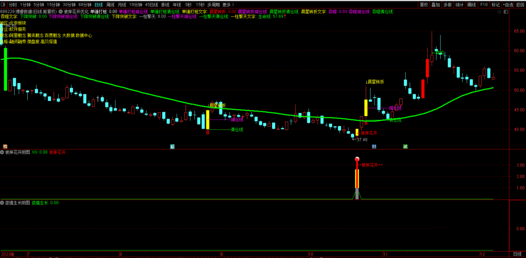Viewport: 526px width, 258px height.
Task: Add the stock via +自选 button
Action: (x=507, y=4)
